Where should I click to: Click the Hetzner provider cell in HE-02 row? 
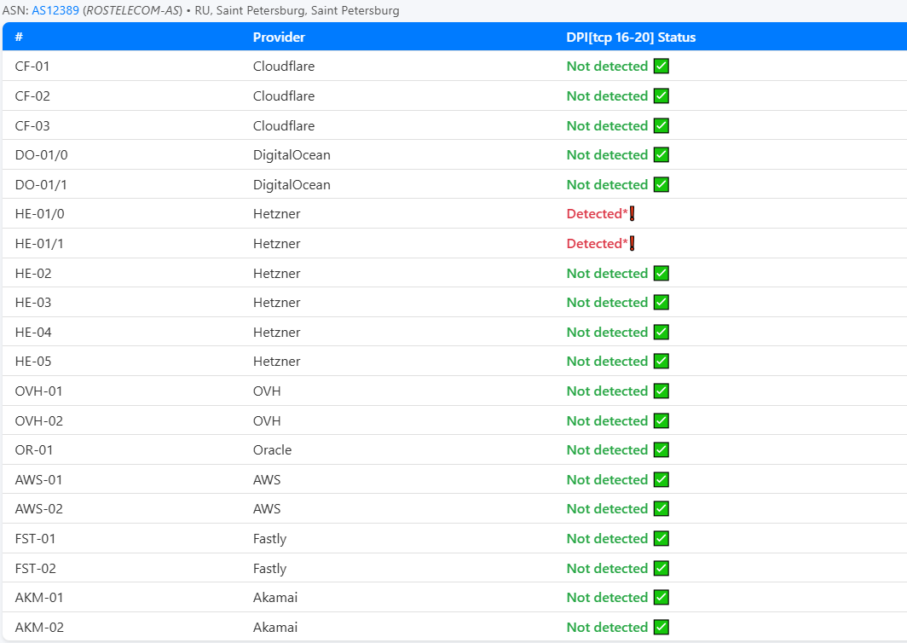point(276,273)
